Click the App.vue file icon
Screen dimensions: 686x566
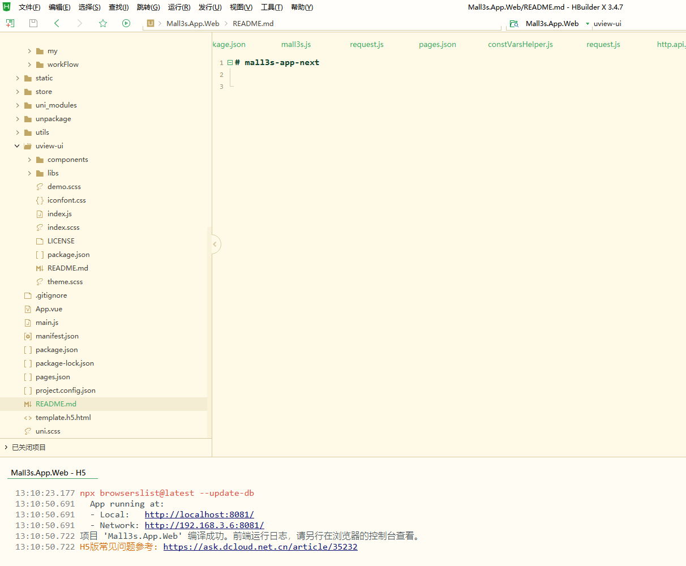(28, 309)
